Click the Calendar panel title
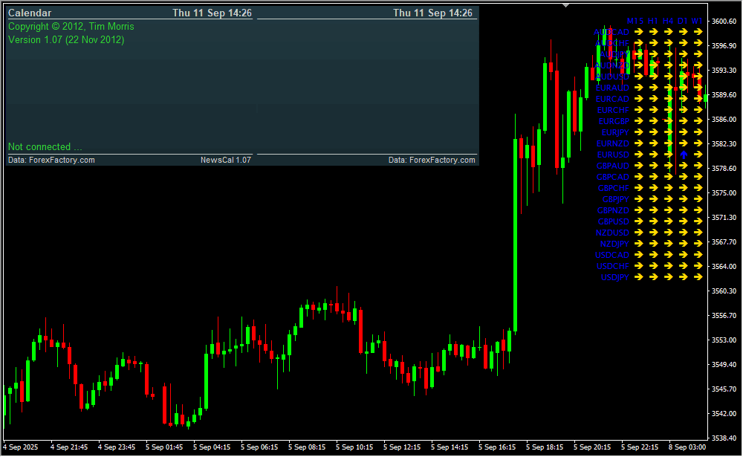The image size is (743, 457). tap(30, 13)
